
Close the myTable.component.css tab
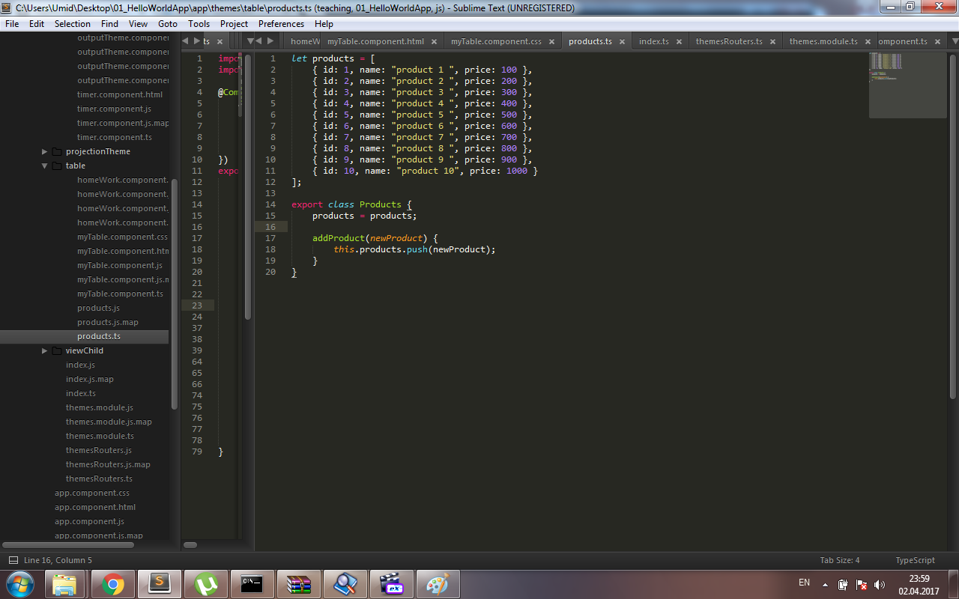click(551, 41)
